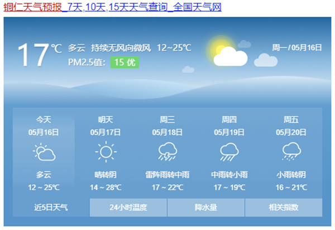Click Friday's light rain icon
Viewport: 335px width, 230px height.
tap(291, 152)
